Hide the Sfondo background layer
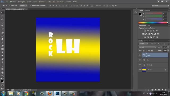 (x=140, y=70)
